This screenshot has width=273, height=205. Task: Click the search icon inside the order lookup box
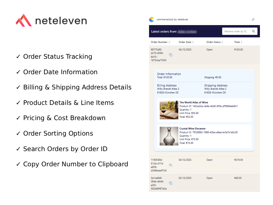click(254, 31)
